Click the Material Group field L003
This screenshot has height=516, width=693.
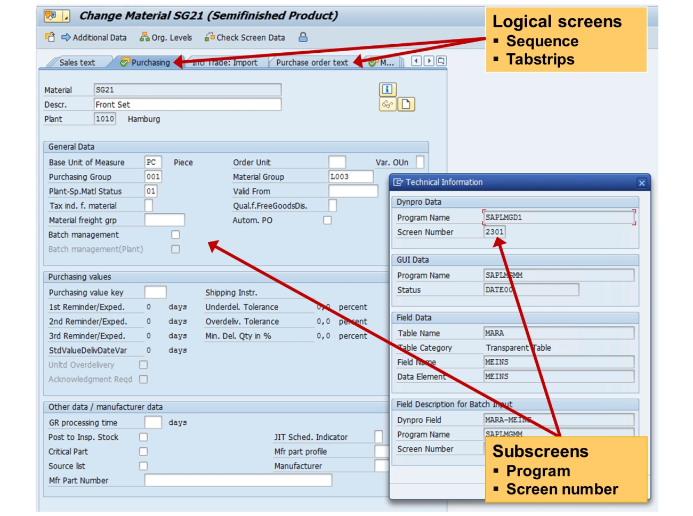[x=351, y=176]
